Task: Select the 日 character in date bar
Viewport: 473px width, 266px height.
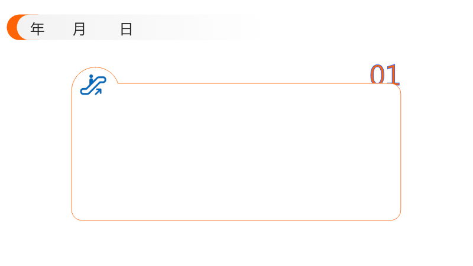Action: [126, 29]
